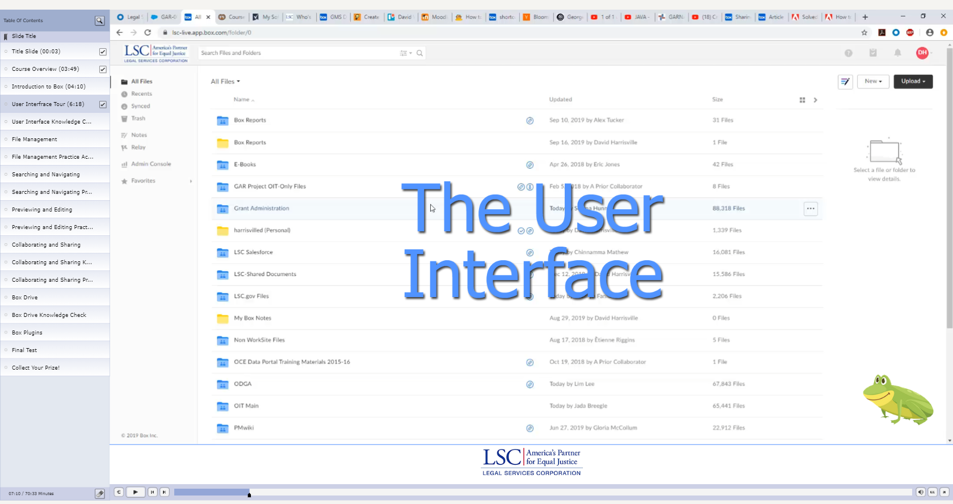Open All Files in sidebar
The height and width of the screenshot is (504, 953).
tap(137, 82)
